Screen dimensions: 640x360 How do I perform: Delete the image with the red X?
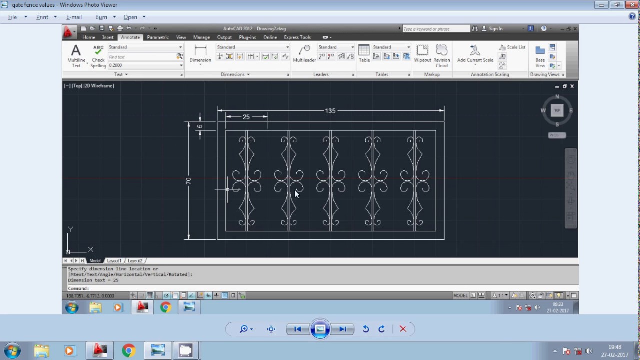tap(403, 329)
